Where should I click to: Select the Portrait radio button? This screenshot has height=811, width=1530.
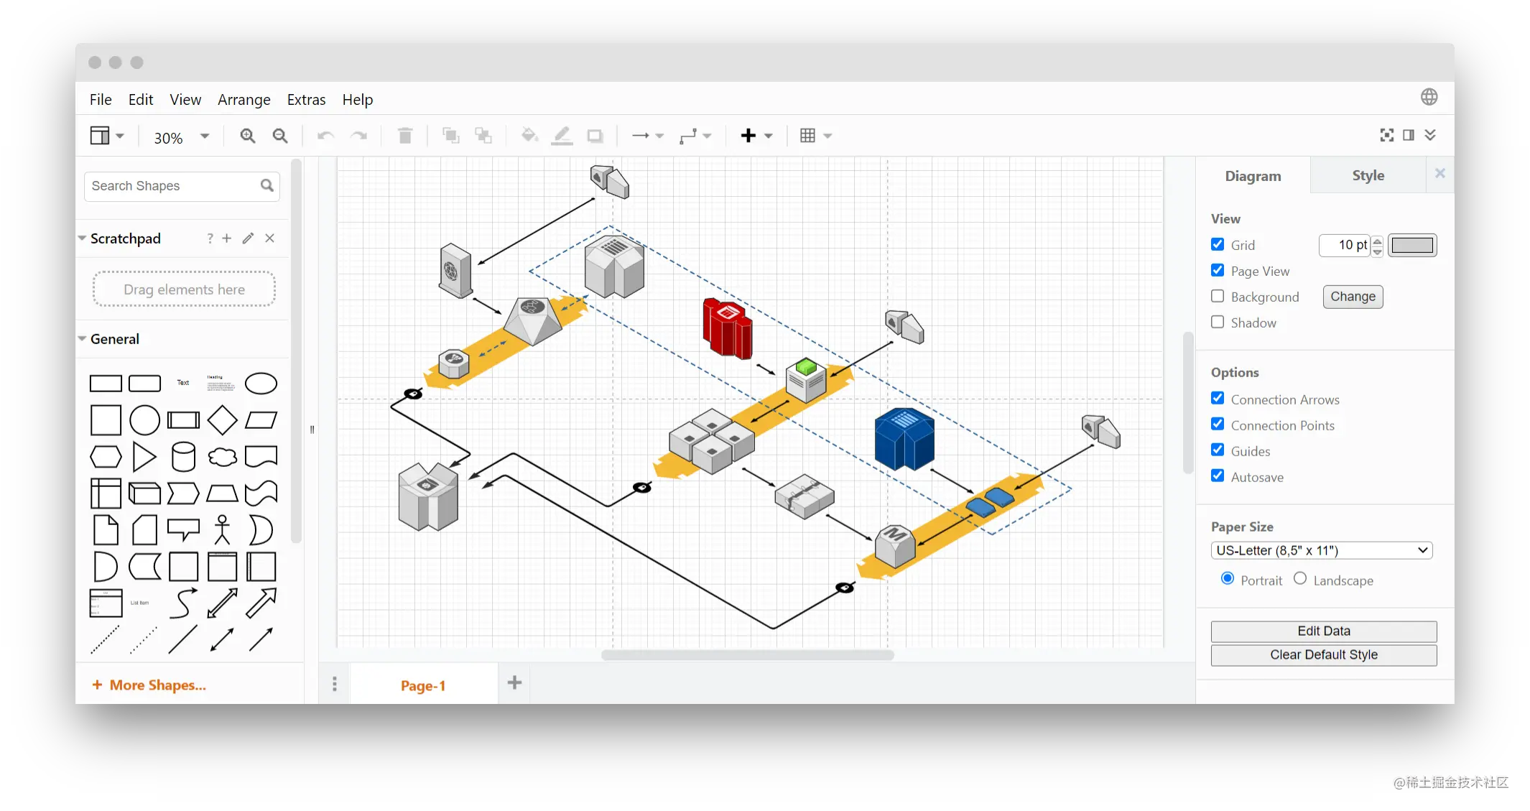click(1228, 578)
